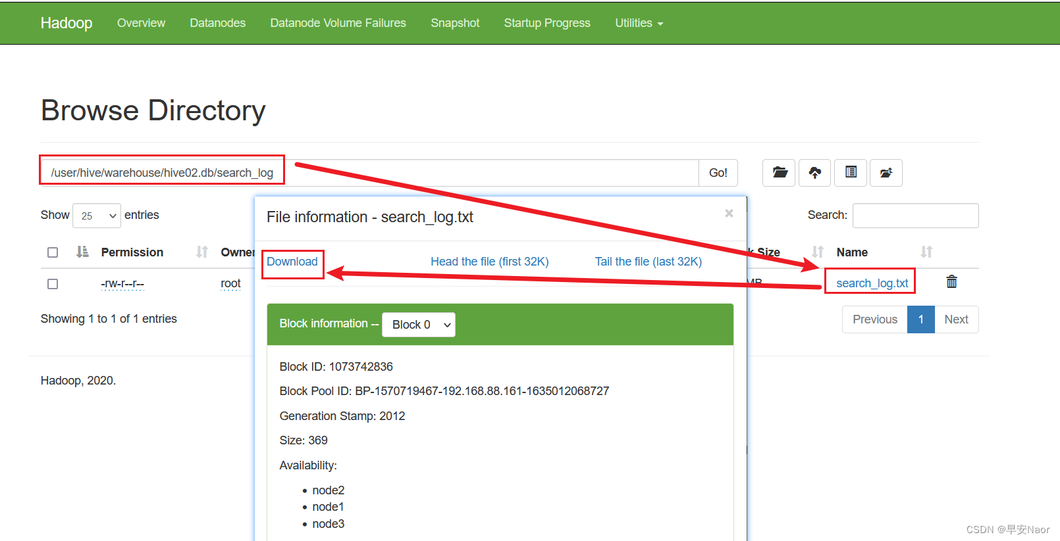Click node2 in the availability list
The image size is (1060, 541).
(x=329, y=490)
